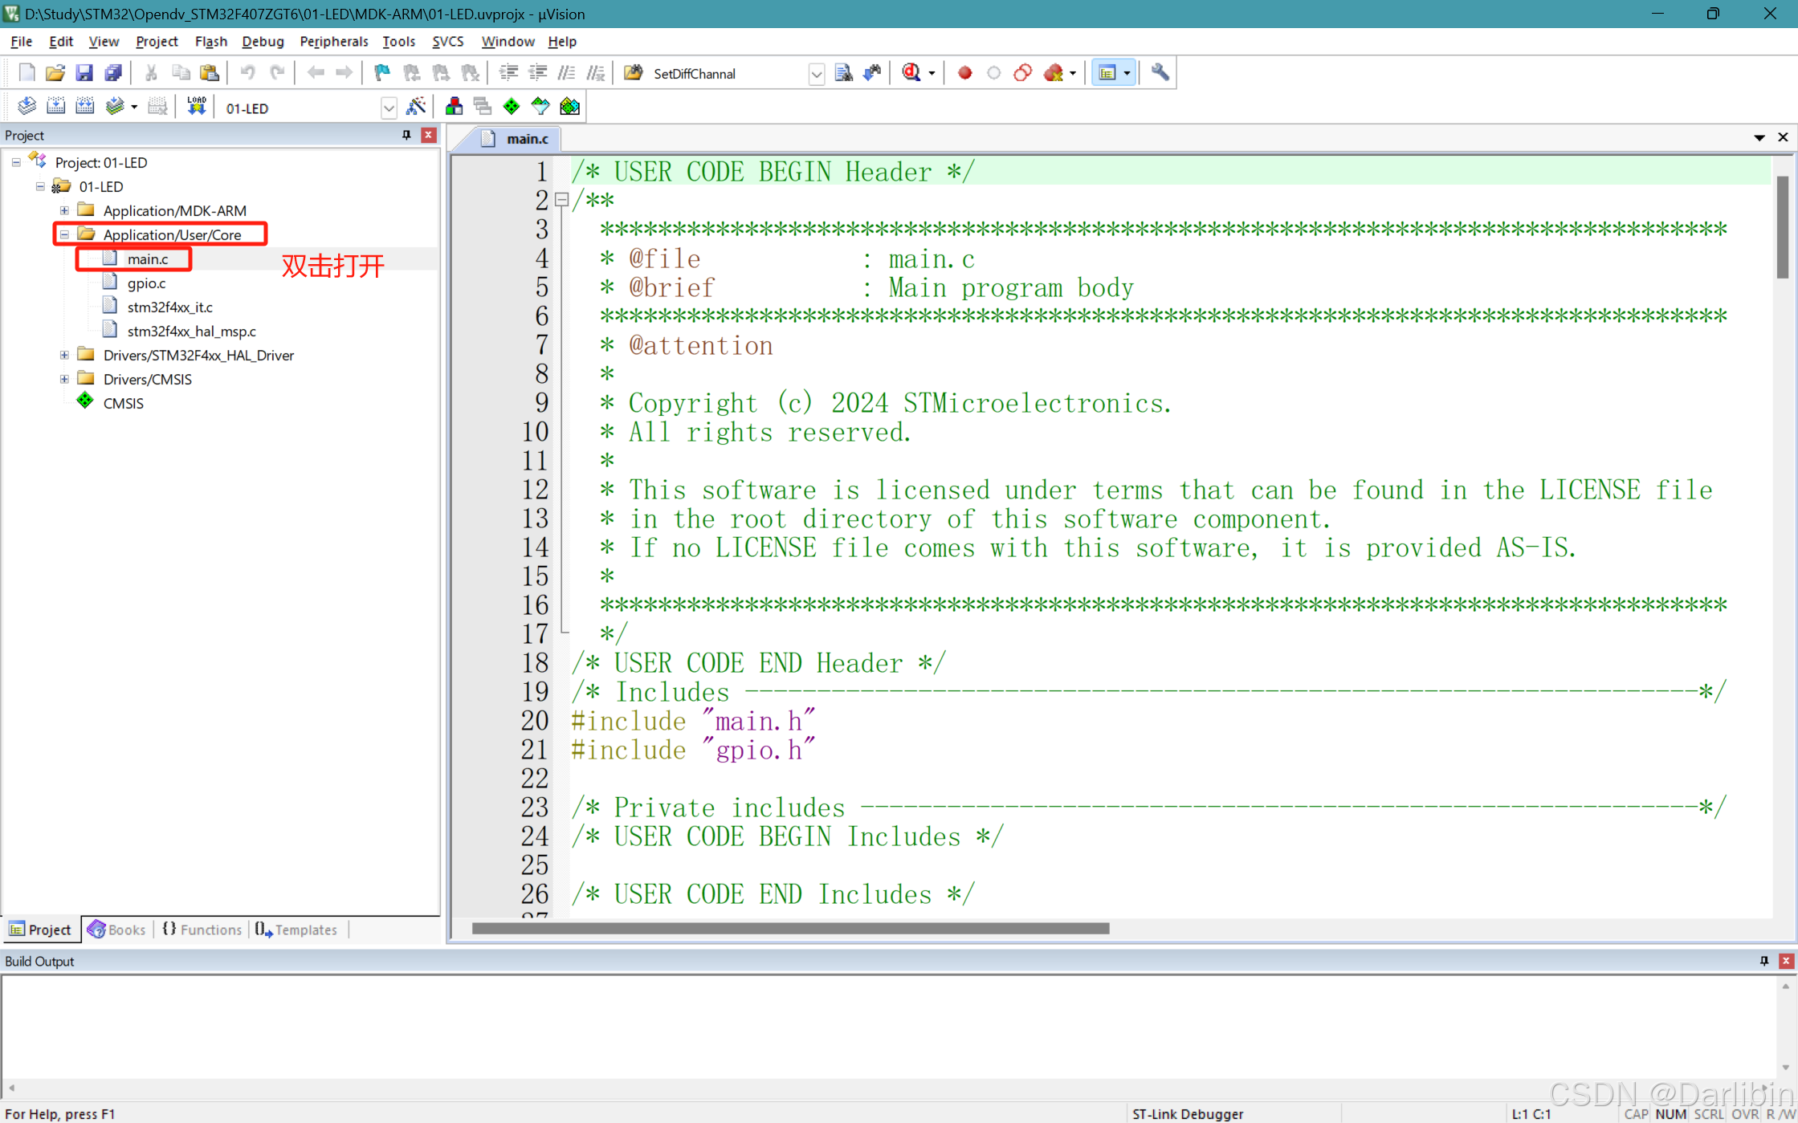Open the target selection dropdown showing 01-LED

point(389,107)
